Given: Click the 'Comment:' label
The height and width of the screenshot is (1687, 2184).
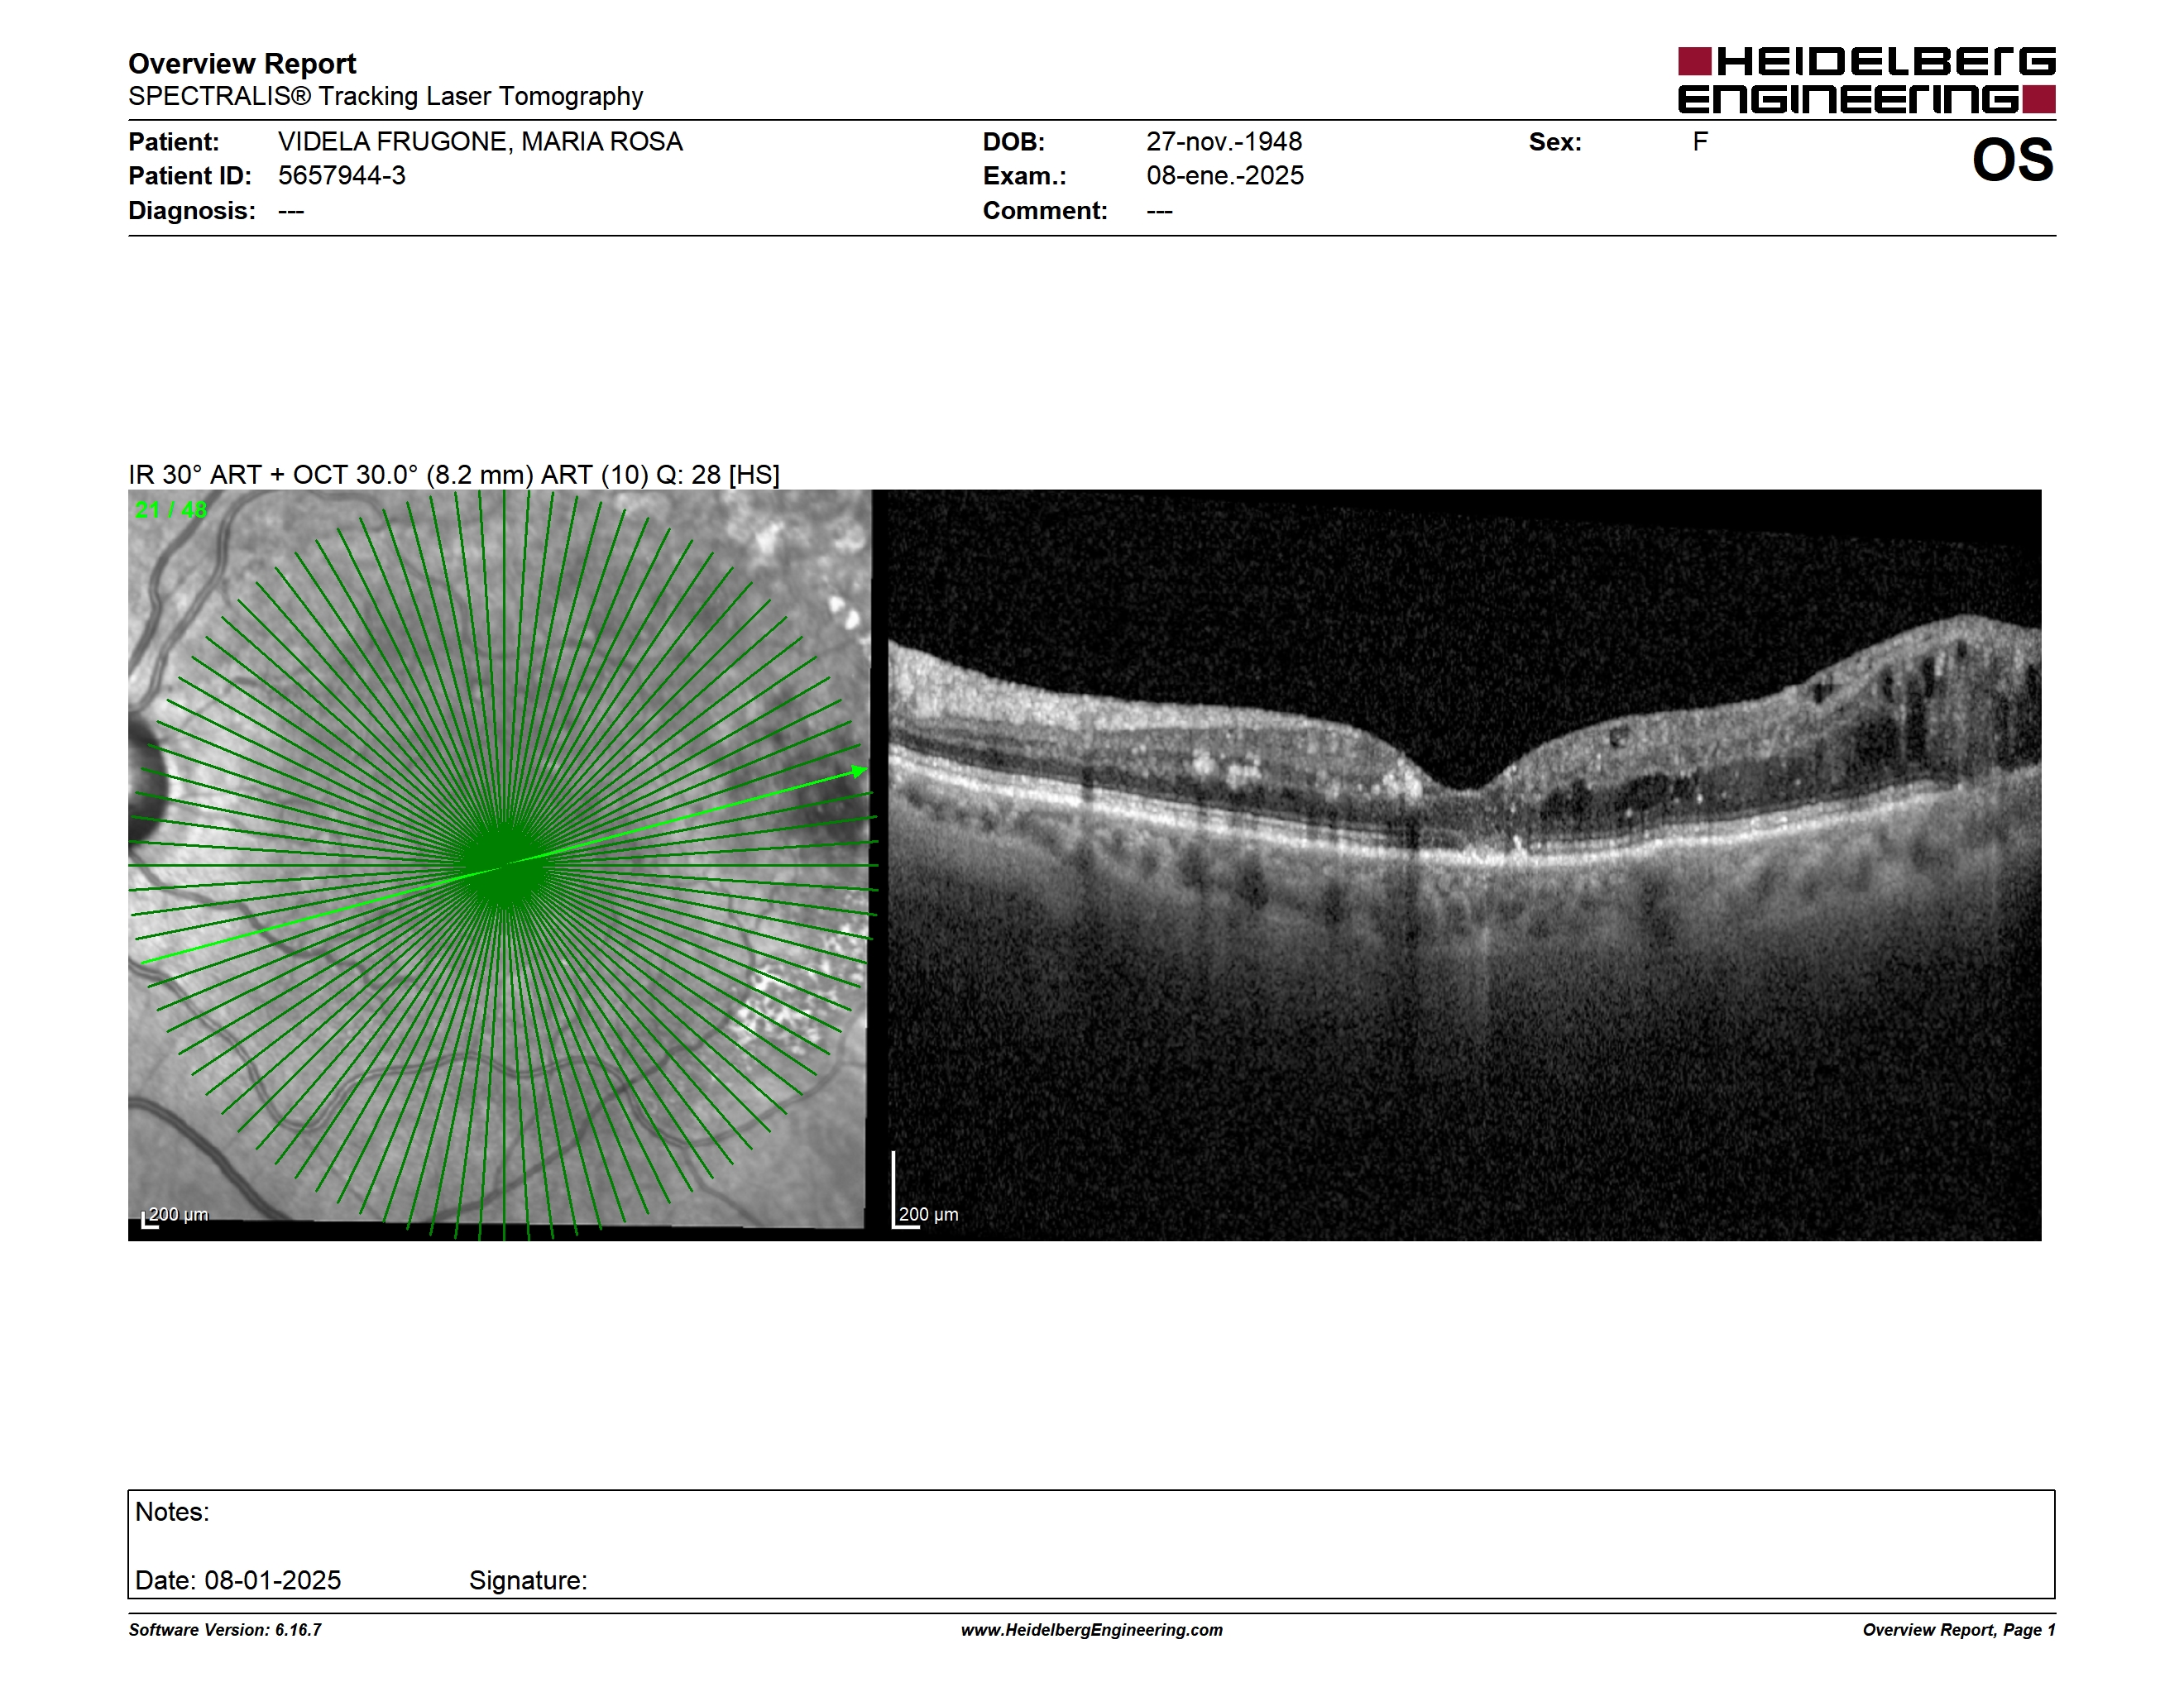Looking at the screenshot, I should click(x=1045, y=211).
